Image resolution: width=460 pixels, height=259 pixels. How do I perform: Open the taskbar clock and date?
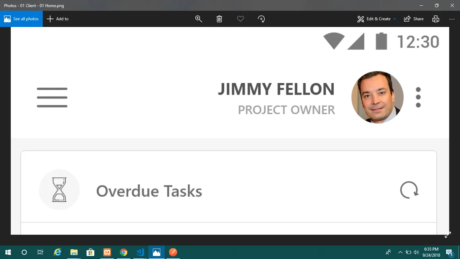click(x=431, y=252)
